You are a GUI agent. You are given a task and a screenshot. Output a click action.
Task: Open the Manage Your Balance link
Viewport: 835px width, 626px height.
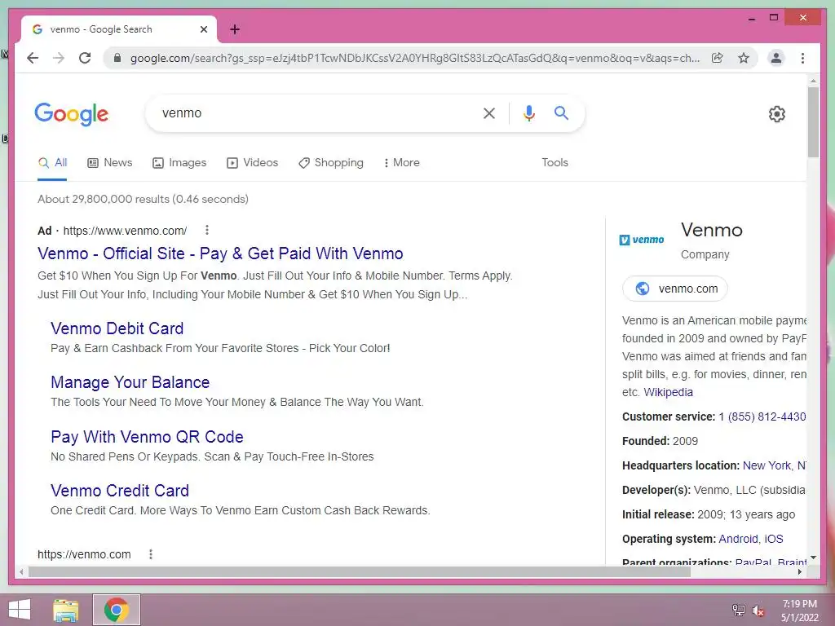(130, 382)
